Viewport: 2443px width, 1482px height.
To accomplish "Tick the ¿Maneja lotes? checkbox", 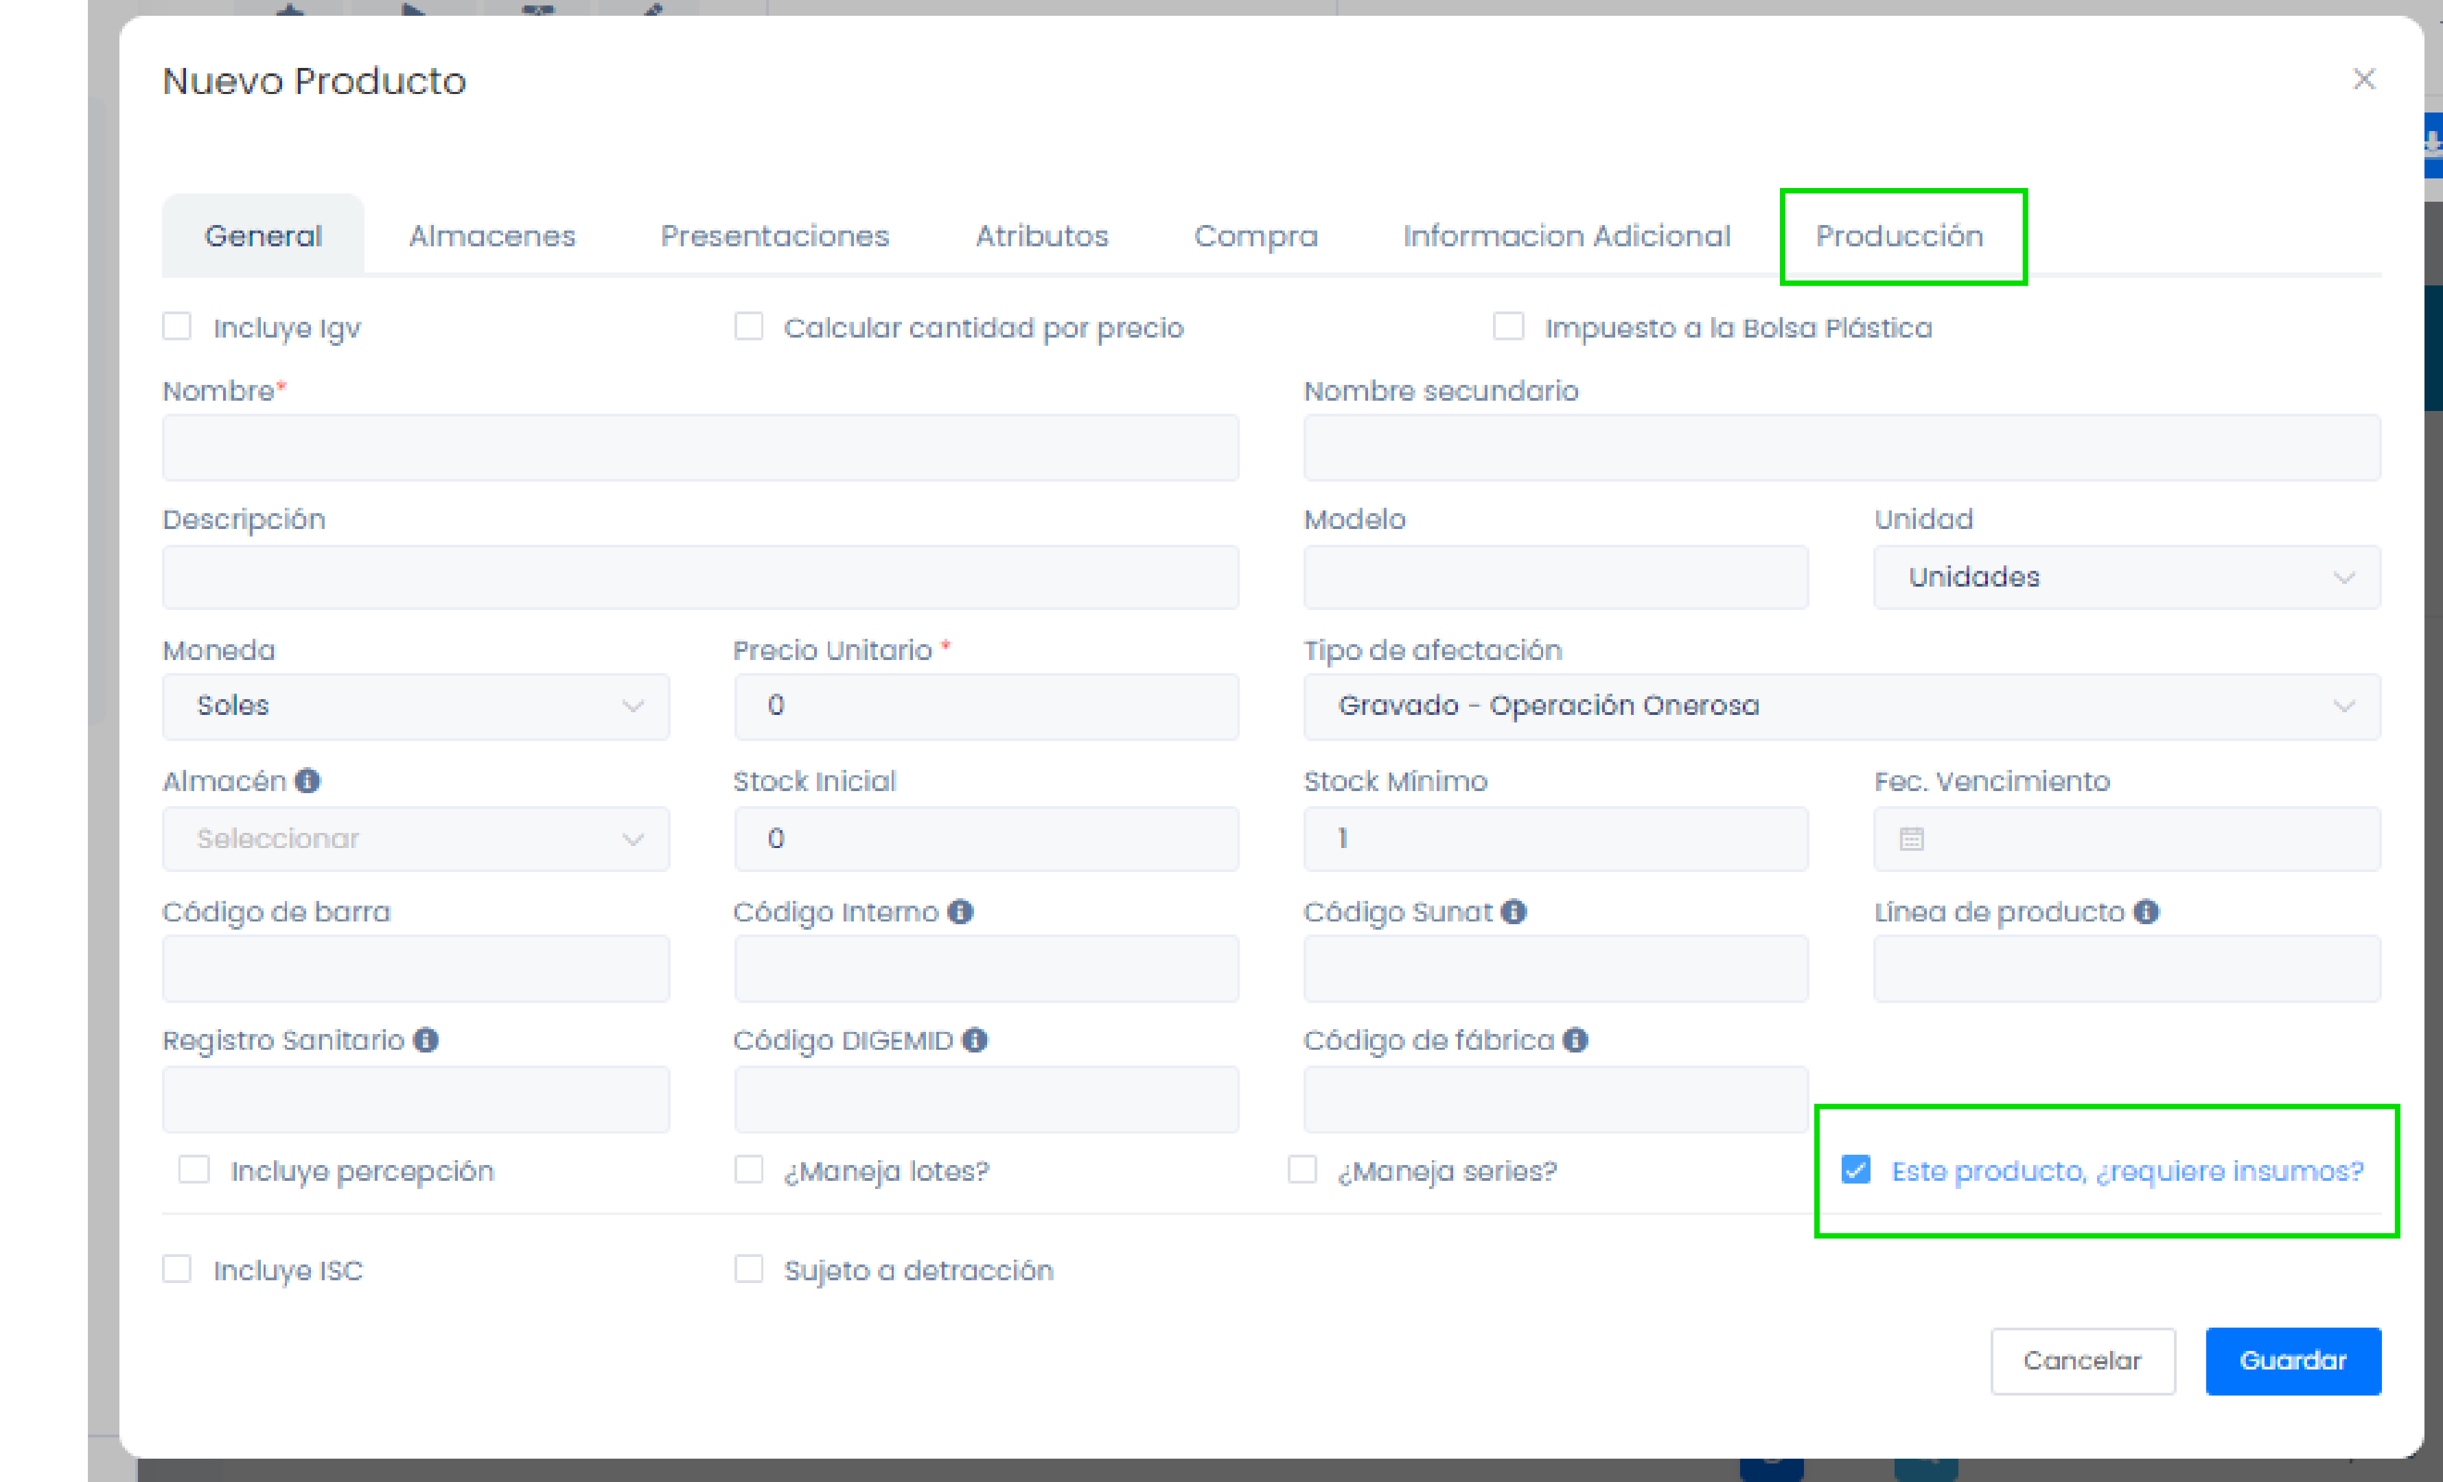I will pyautogui.click(x=749, y=1170).
